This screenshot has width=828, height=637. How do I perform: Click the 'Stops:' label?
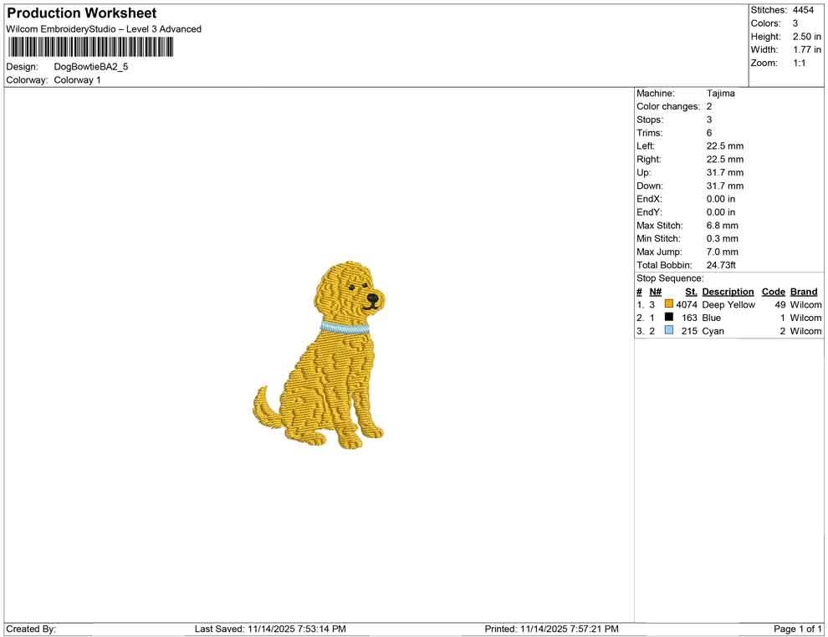pos(650,120)
